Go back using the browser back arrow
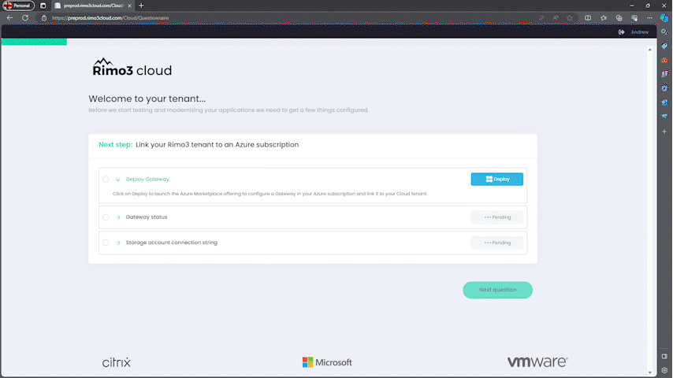 click(x=9, y=17)
